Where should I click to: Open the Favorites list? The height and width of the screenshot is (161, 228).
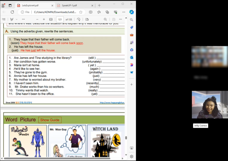point(99,12)
